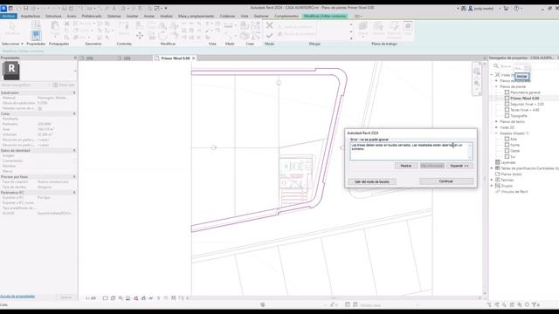Click the 1:100 view scale control
The width and height of the screenshot is (559, 314).
(x=91, y=298)
